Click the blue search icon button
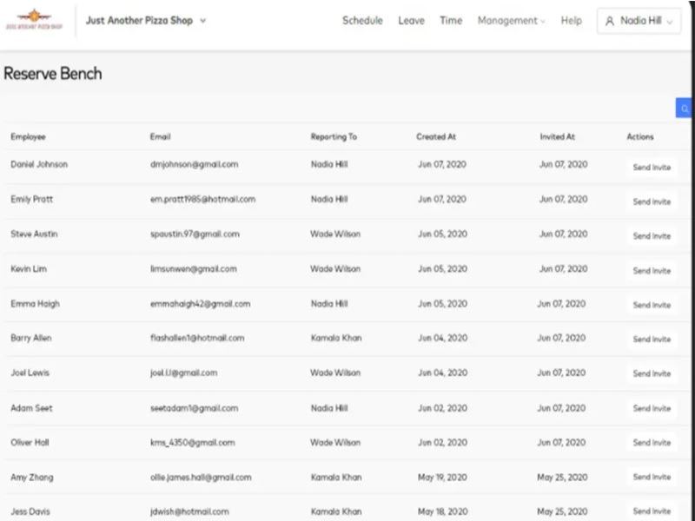Image resolution: width=695 pixels, height=521 pixels. click(x=685, y=109)
